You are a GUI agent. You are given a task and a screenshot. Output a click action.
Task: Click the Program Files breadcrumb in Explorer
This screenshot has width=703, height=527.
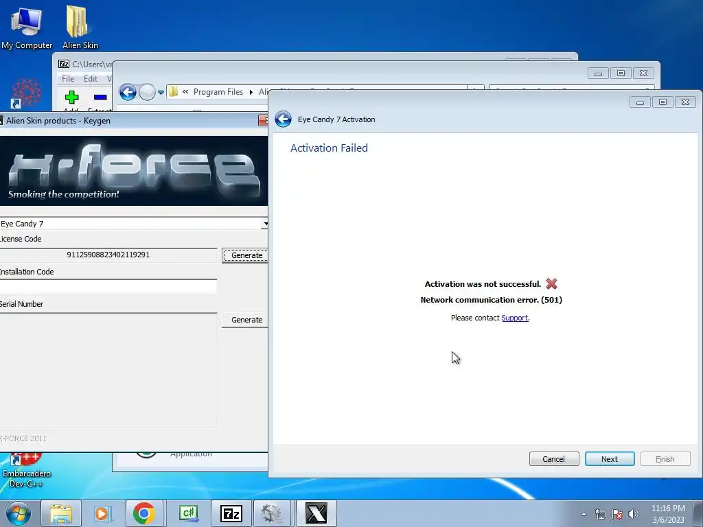218,92
